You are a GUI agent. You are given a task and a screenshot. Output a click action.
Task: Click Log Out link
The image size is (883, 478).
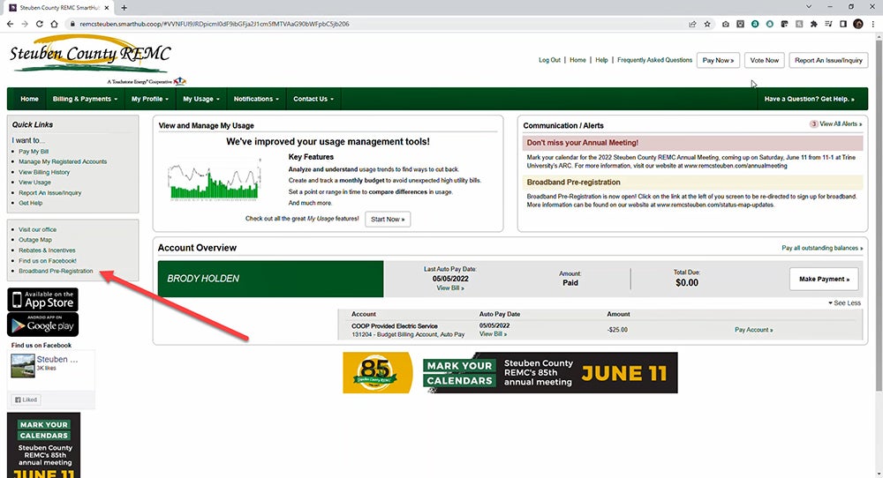coord(549,60)
